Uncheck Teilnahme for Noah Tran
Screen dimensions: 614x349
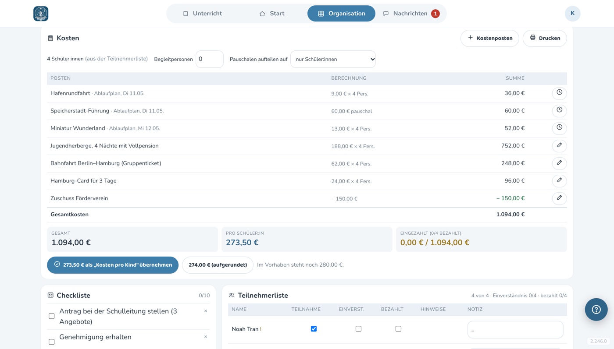click(x=314, y=329)
